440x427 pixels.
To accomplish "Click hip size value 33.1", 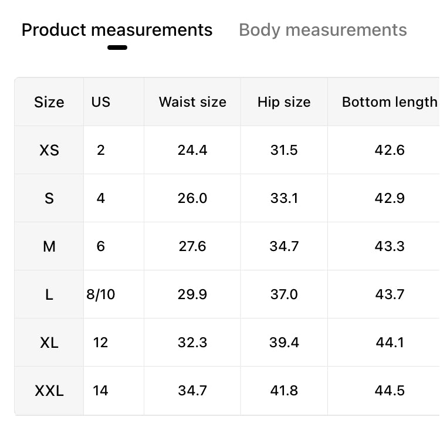I will click(x=284, y=198).
